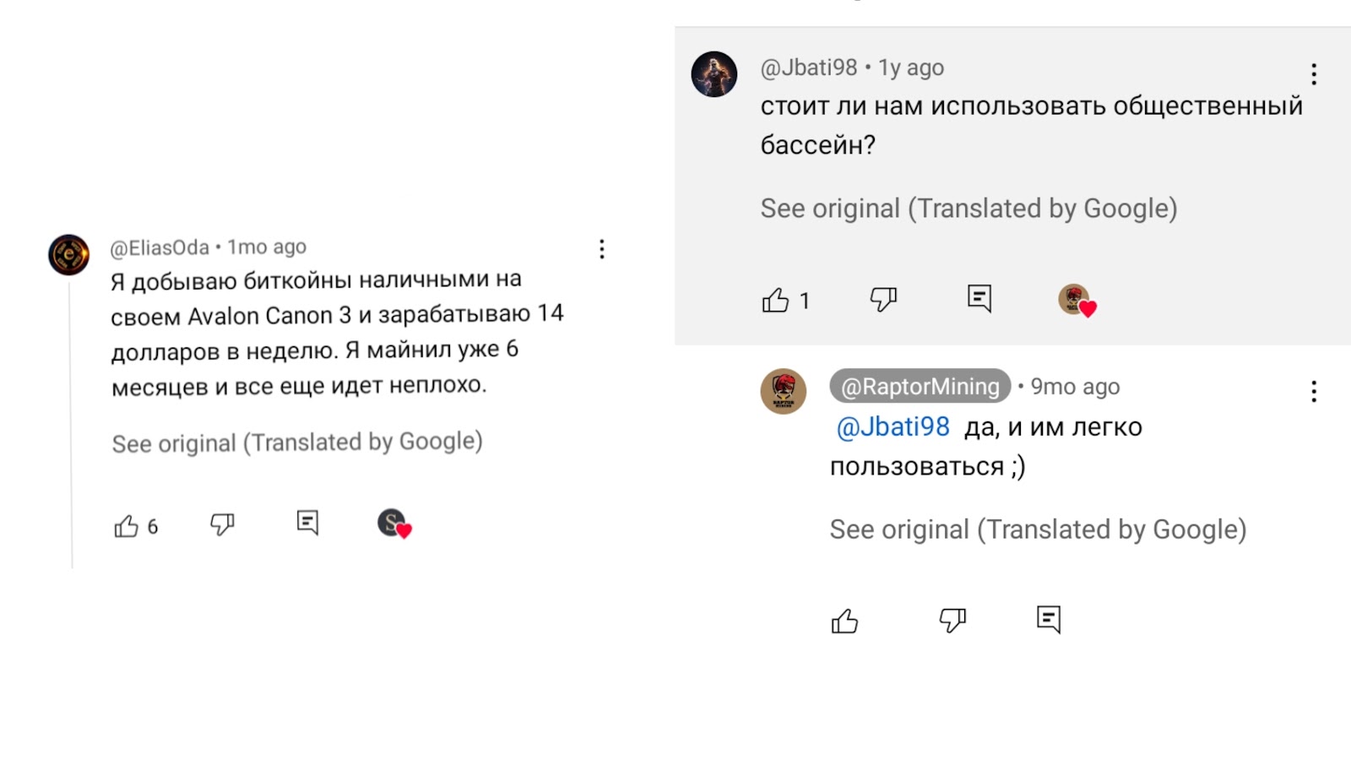The height and width of the screenshot is (760, 1351).
Task: See original text of @EliasOda comment
Action: coord(297,442)
